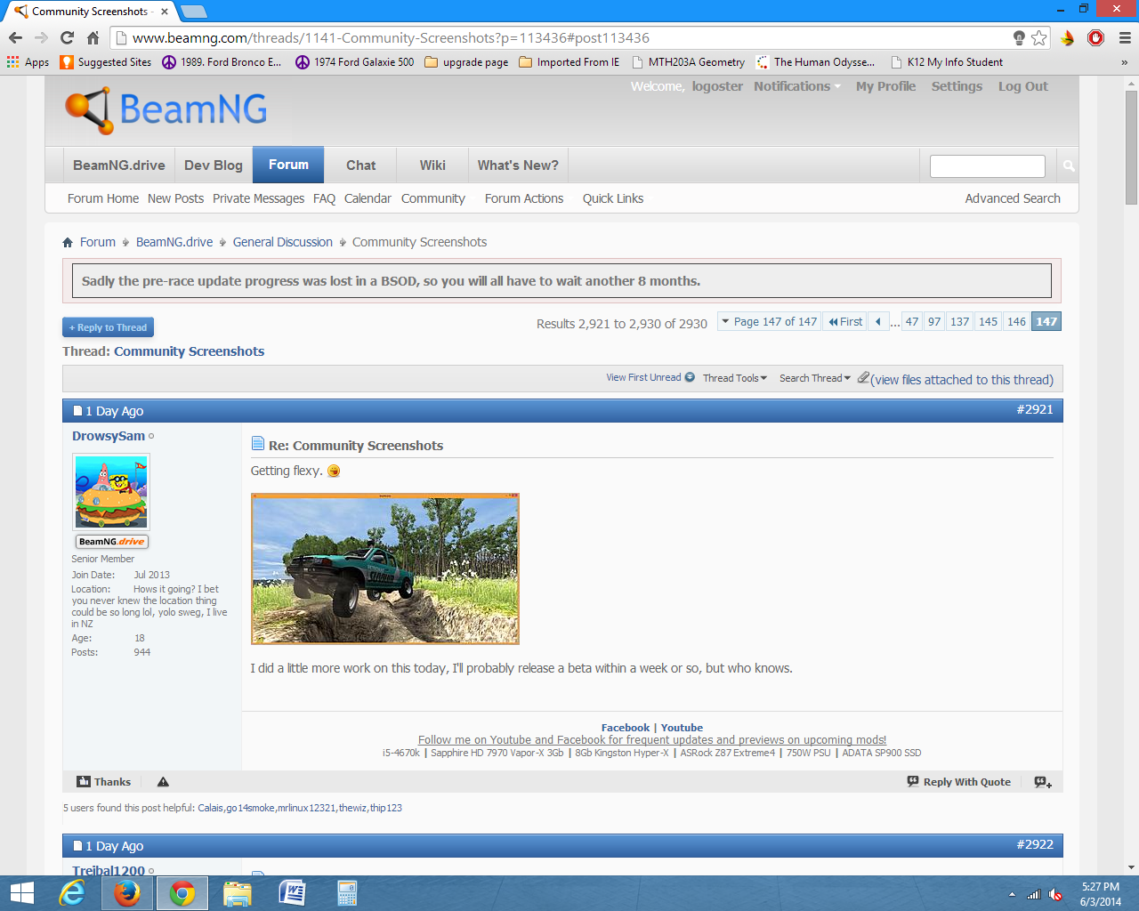Click the page vertical scrollbar thumb
Image resolution: width=1139 pixels, height=911 pixels.
(1131, 147)
